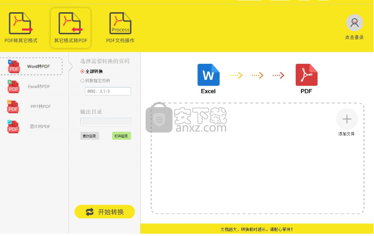Click the image-to-PDF file icon in sidebar
The image size is (374, 236).
point(13,126)
